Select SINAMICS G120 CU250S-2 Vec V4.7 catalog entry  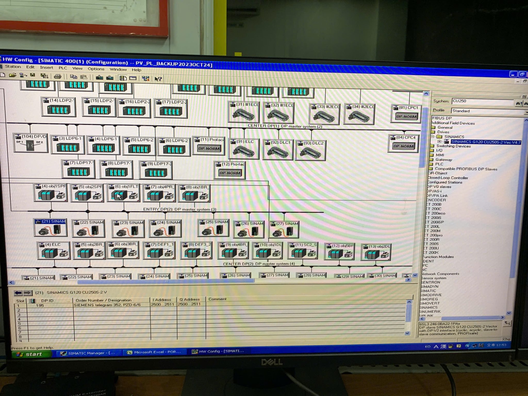486,142
